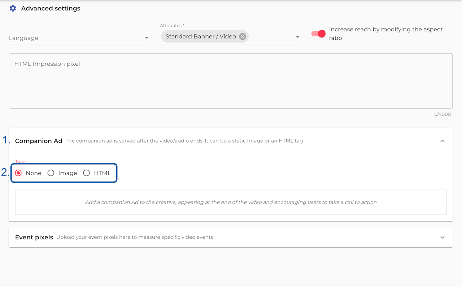
Task: Click the companion ad placeholder hint box
Action: [231, 202]
